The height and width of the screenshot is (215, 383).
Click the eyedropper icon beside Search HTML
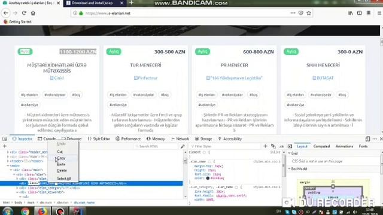pos(183,146)
